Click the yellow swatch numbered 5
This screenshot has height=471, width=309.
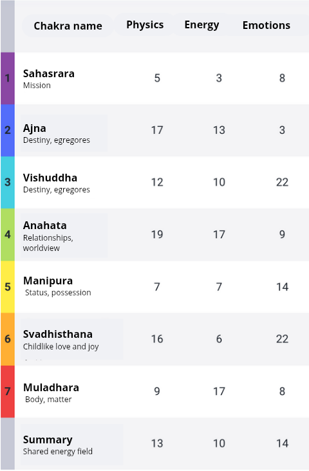8,287
